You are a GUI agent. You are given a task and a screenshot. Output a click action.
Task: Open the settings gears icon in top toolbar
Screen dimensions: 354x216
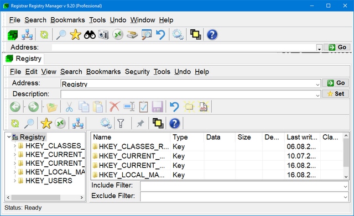(x=178, y=35)
